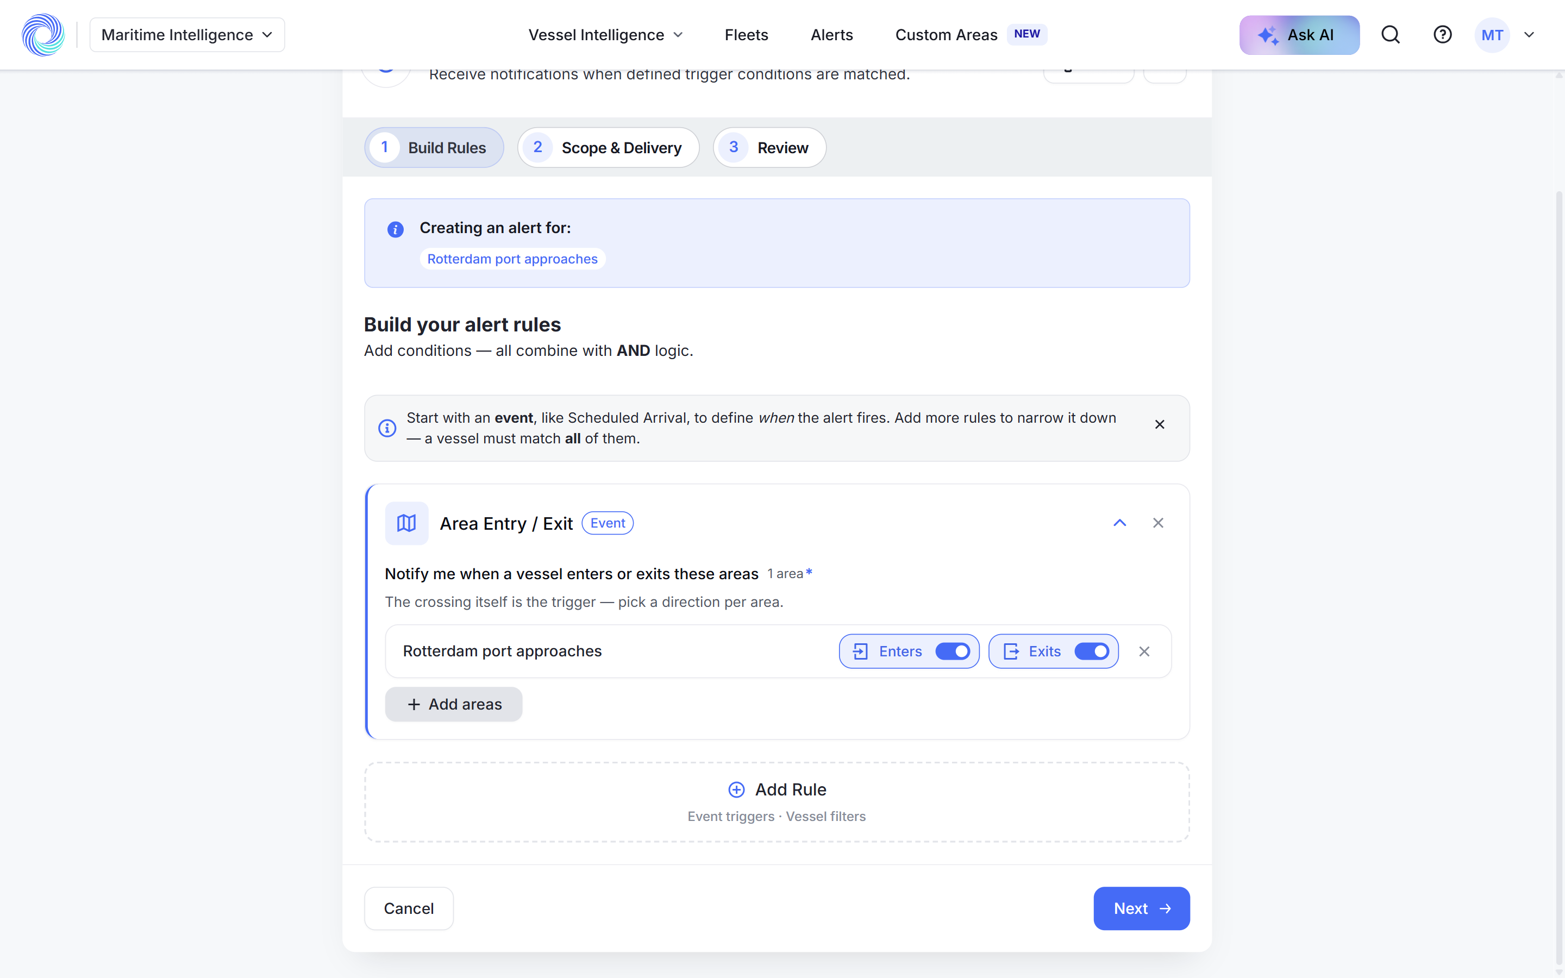
Task: Open the account menu chevron
Action: [1529, 35]
